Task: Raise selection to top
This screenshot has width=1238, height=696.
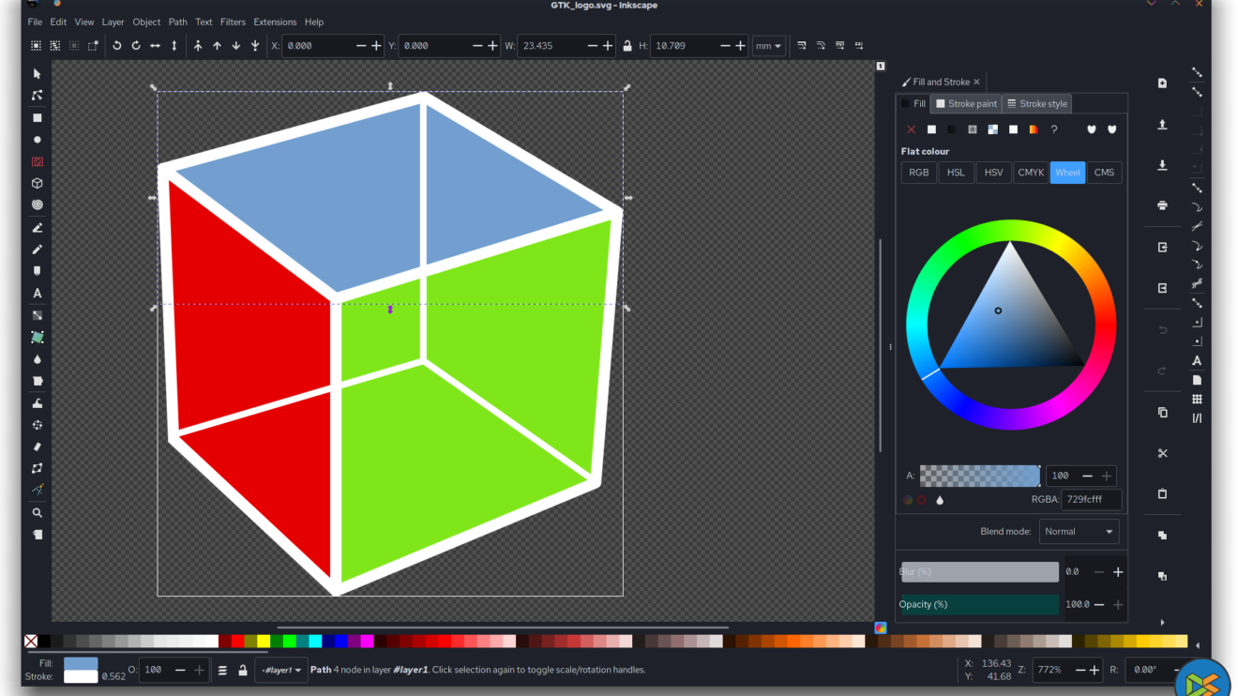Action: point(198,46)
